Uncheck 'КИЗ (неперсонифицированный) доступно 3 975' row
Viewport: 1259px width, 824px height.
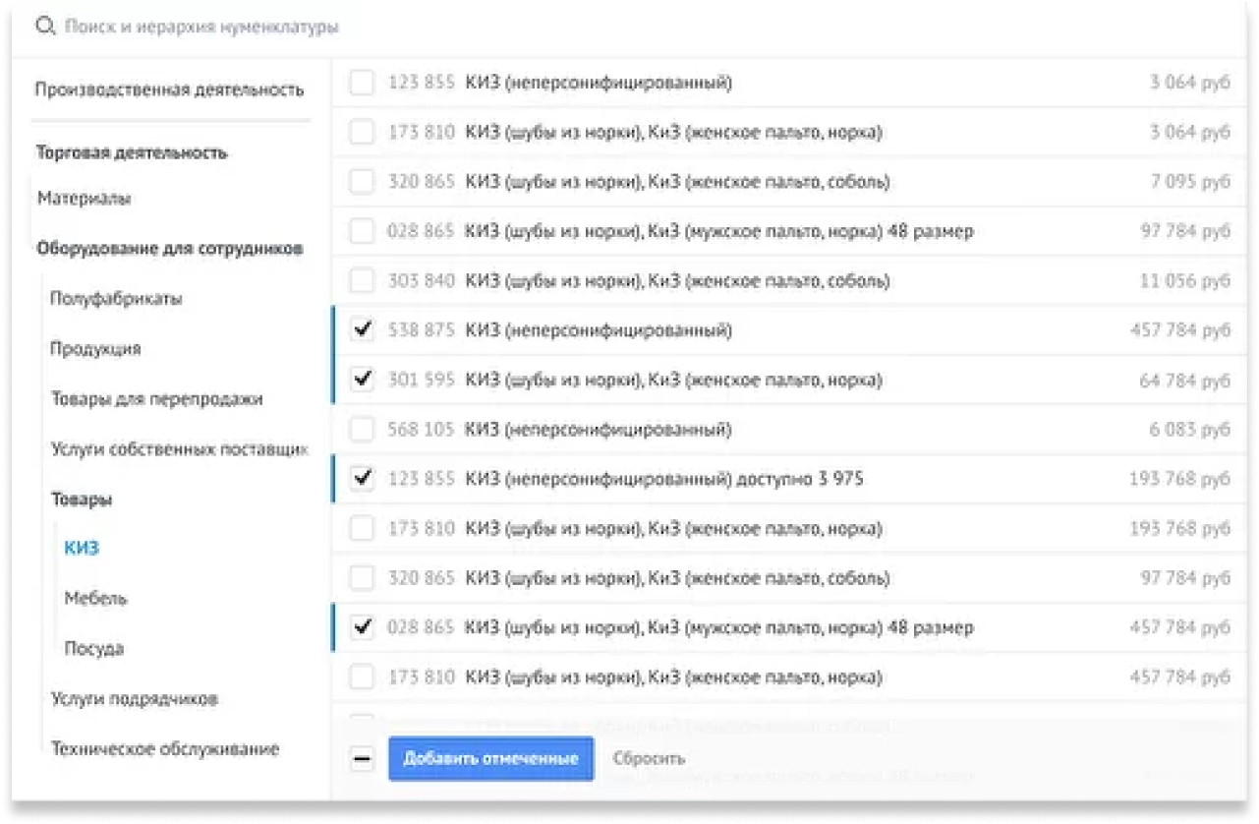click(x=362, y=478)
